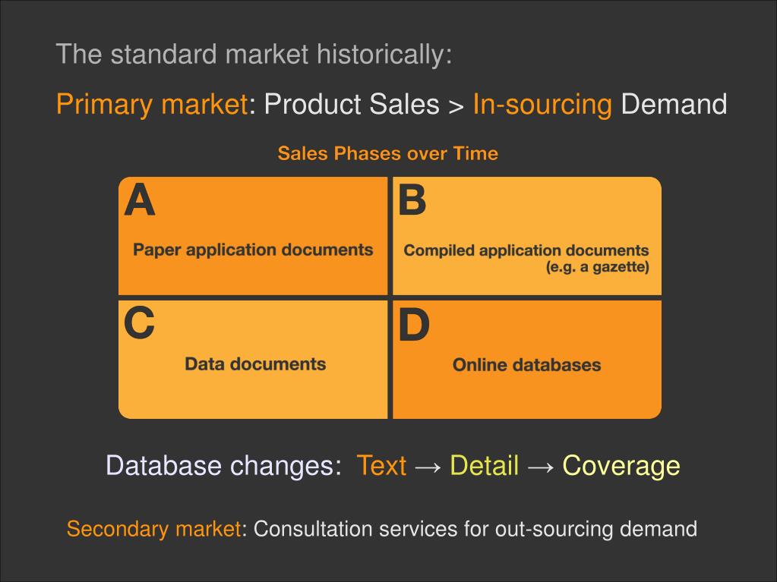The height and width of the screenshot is (582, 777).
Task: Click the Online databases label
Action: coord(527,365)
